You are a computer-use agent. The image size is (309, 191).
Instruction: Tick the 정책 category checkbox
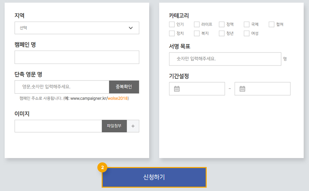click(222, 25)
